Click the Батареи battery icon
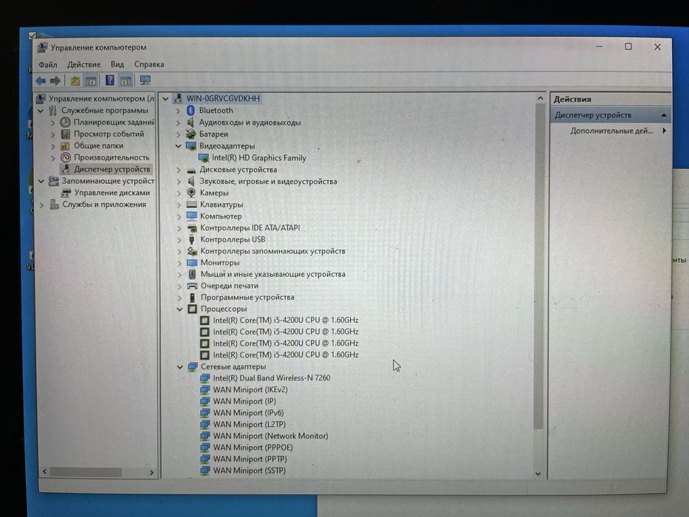The height and width of the screenshot is (517, 689). click(191, 134)
